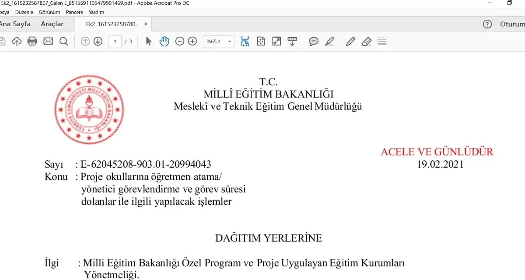
Task: Click the ministry logo emblem
Action: click(x=89, y=110)
